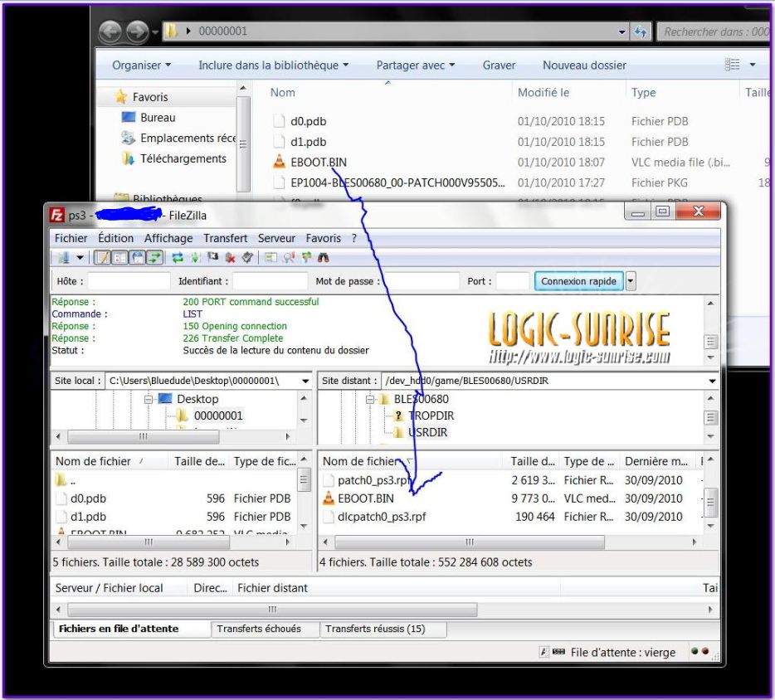Collapse the BLES00680 folder in remote tree
The image size is (775, 700).
click(x=372, y=399)
